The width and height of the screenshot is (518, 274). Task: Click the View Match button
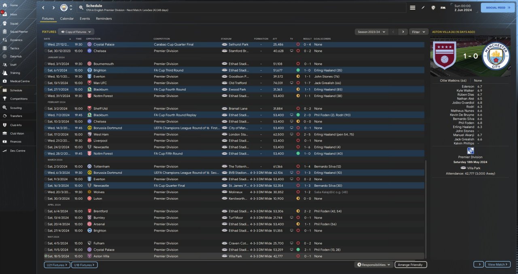click(x=497, y=264)
